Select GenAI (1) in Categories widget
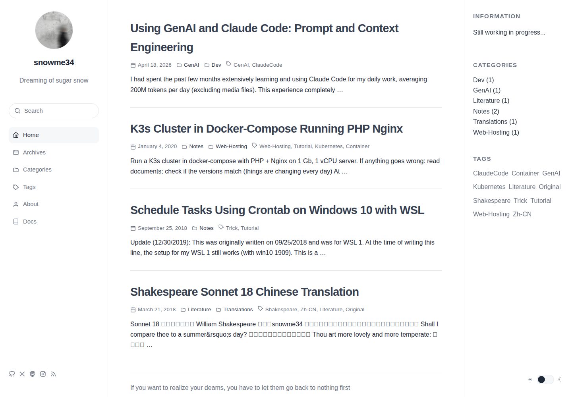 [x=487, y=90]
